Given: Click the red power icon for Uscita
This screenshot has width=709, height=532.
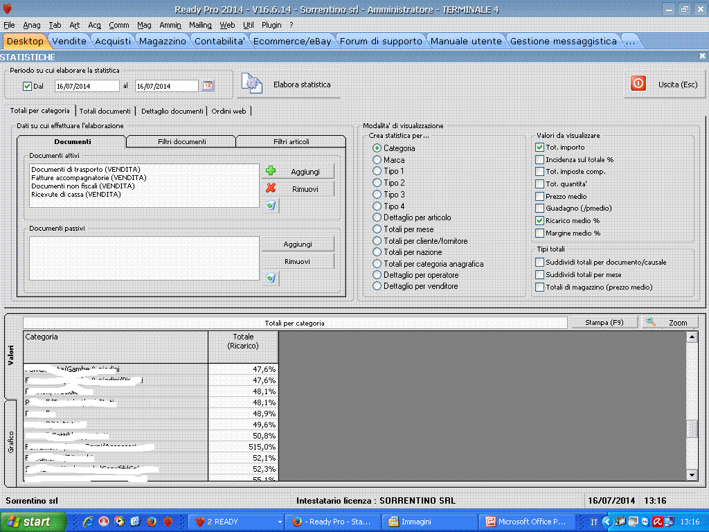Looking at the screenshot, I should (638, 84).
